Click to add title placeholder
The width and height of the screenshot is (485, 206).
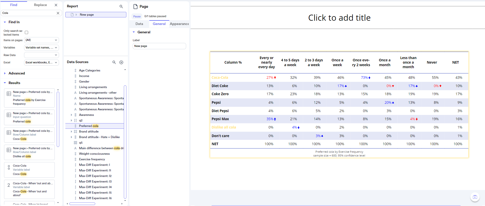pos(339,18)
